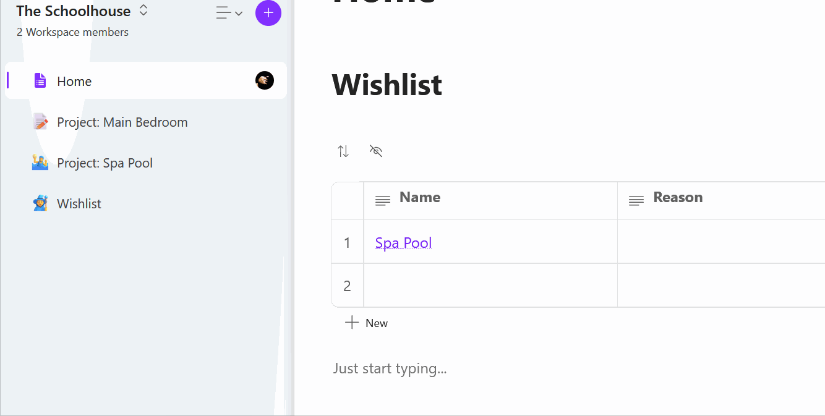
Task: Open the sidebar view options dropdown
Action: tap(229, 13)
